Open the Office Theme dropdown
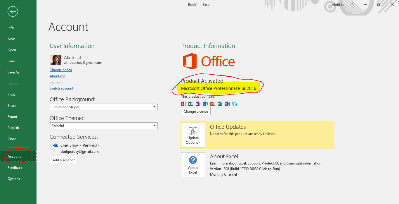The width and height of the screenshot is (399, 204). 104,126
